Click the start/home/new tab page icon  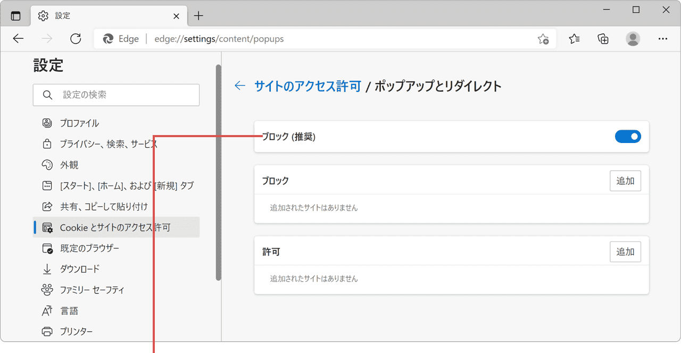[x=47, y=186]
